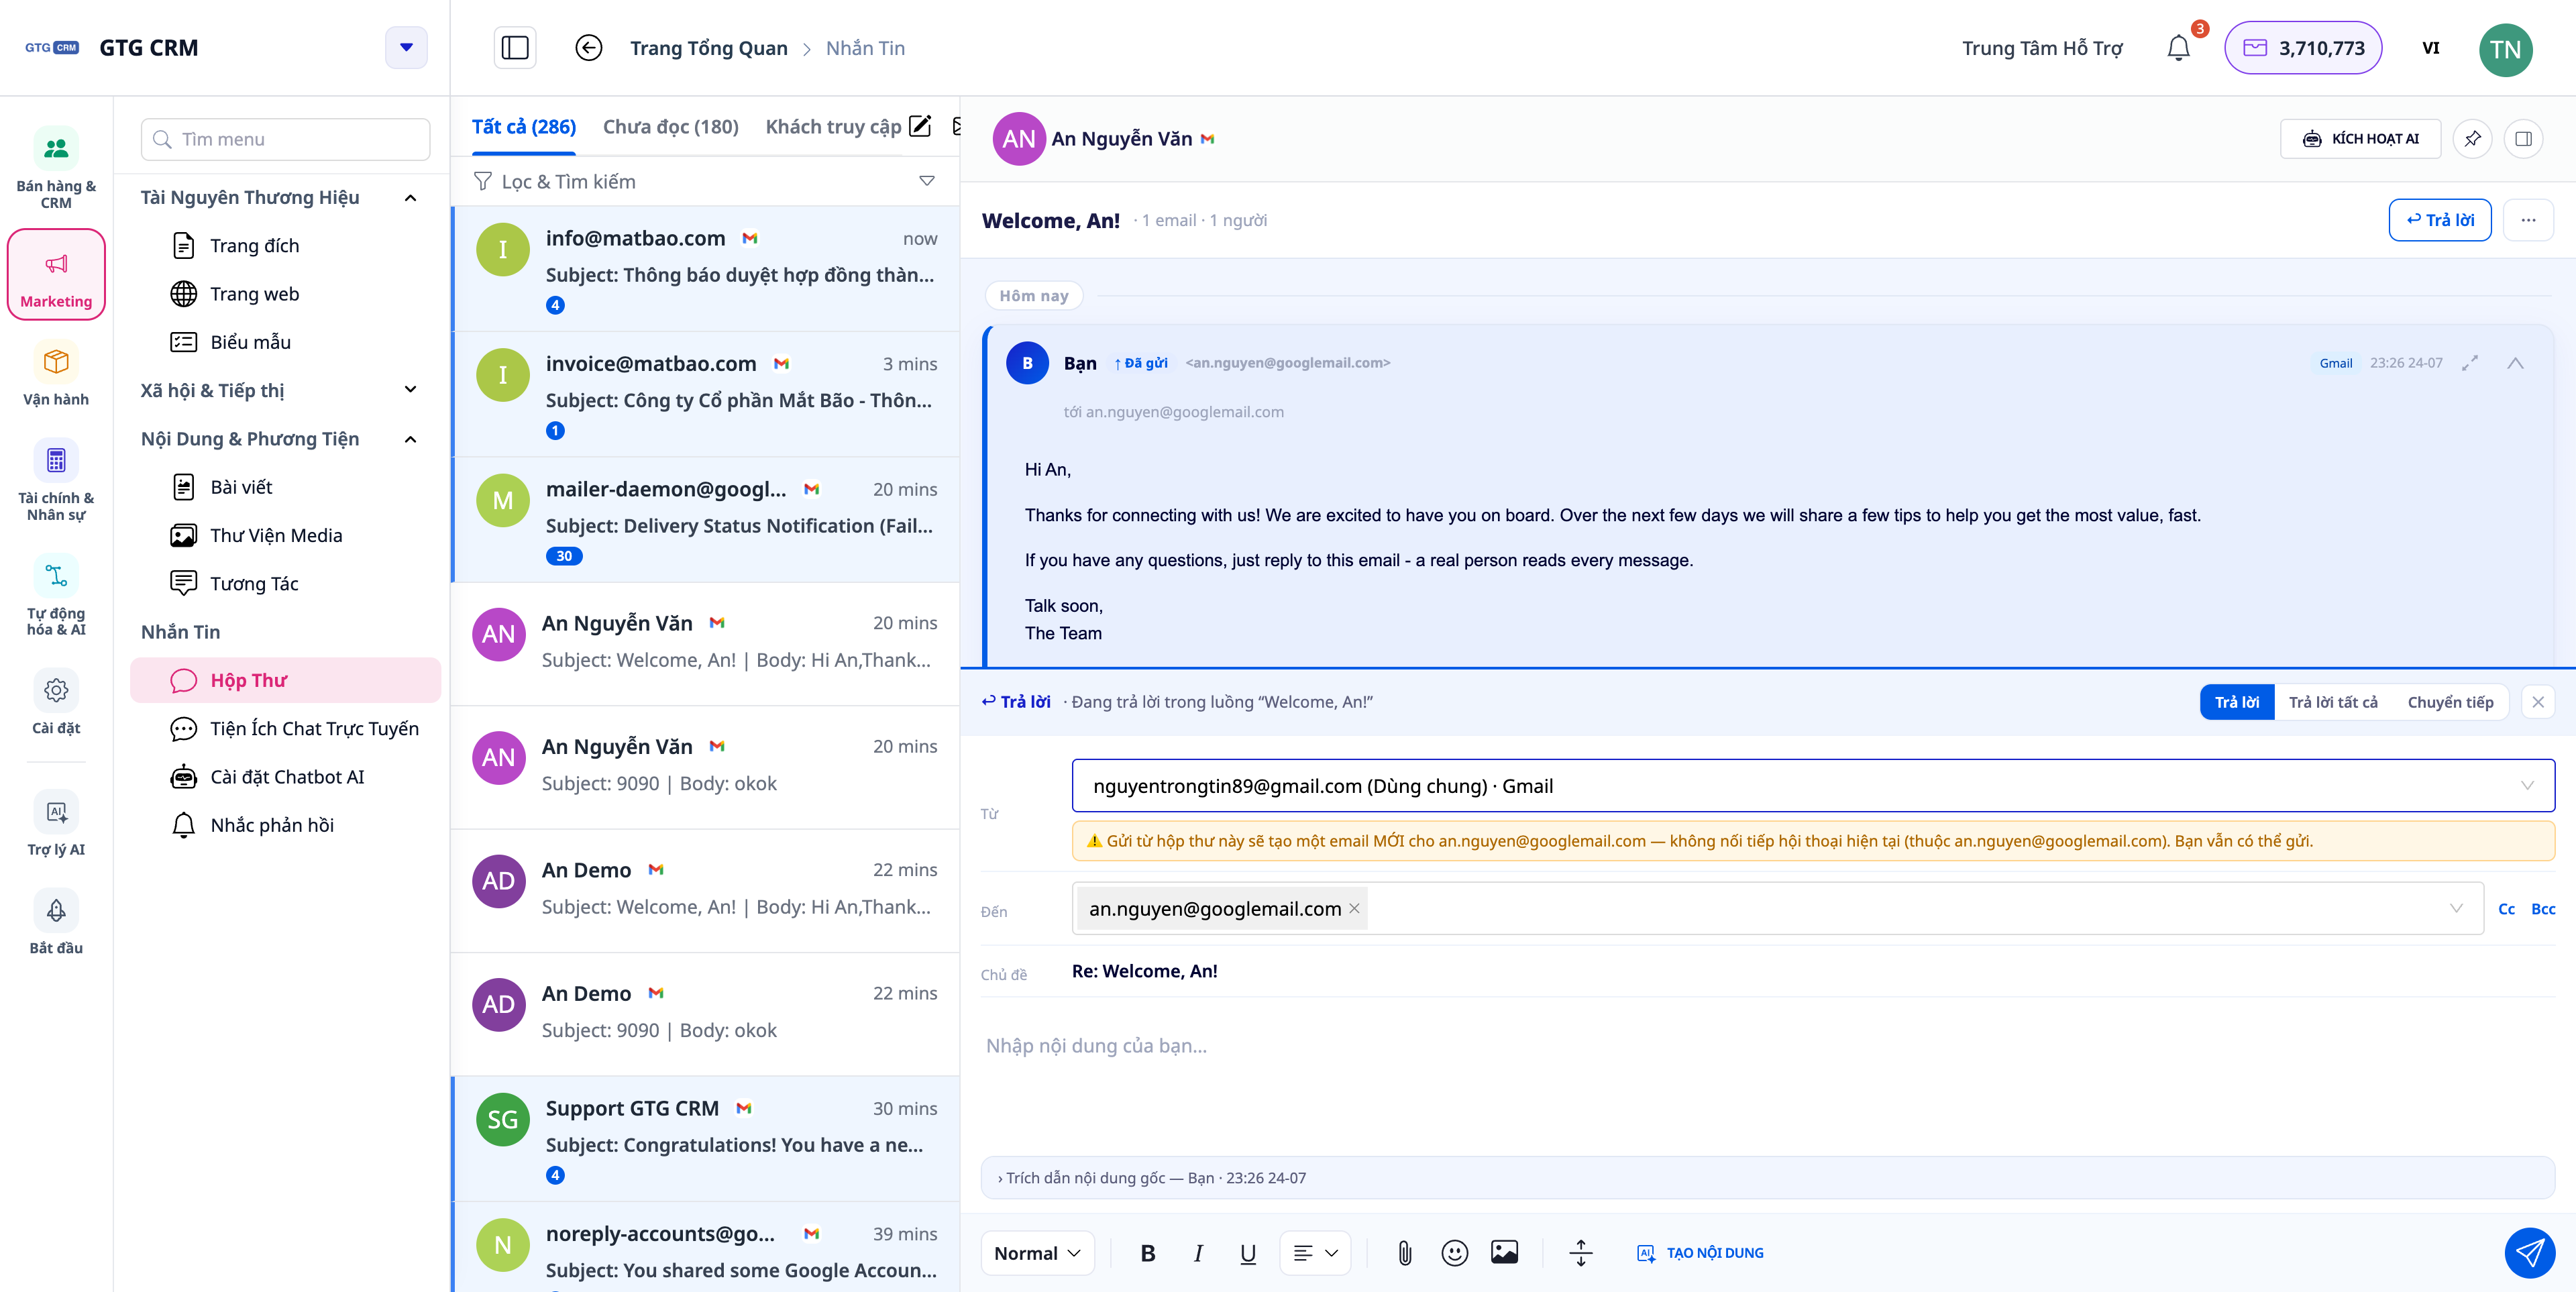Send the reply with paper plane icon

[2529, 1253]
